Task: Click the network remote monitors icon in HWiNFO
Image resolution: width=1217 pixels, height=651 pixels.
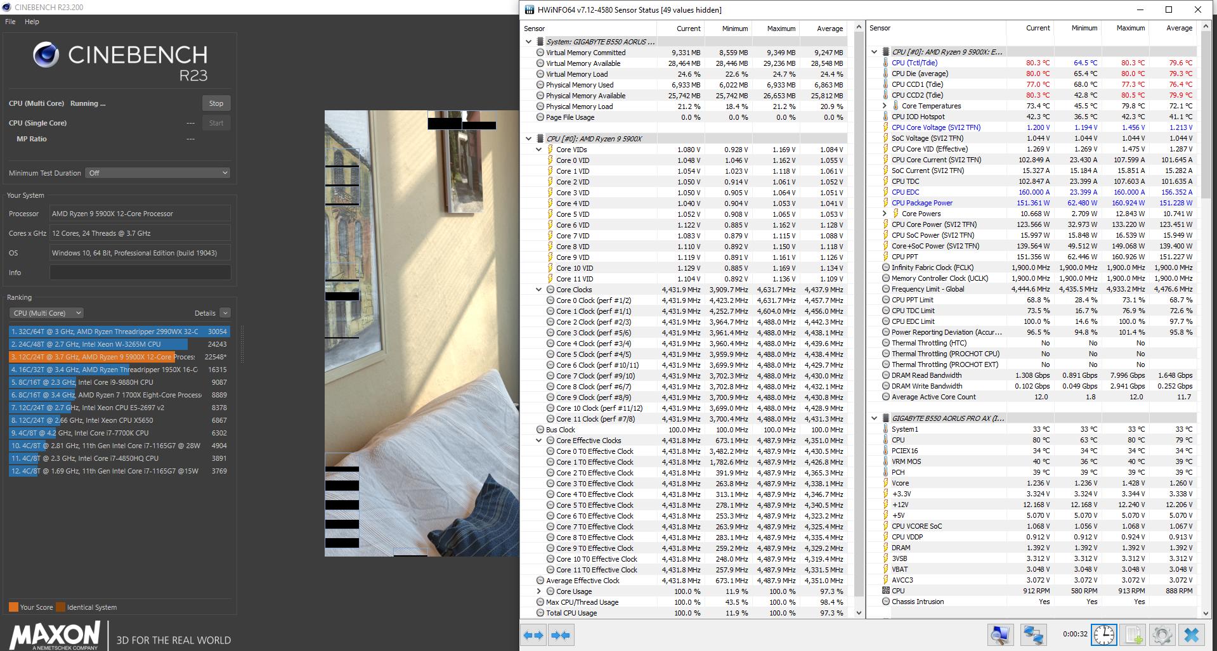Action: (x=1033, y=635)
